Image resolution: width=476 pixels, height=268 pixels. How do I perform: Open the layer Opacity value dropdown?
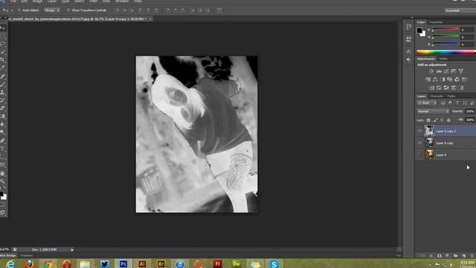pos(470,112)
